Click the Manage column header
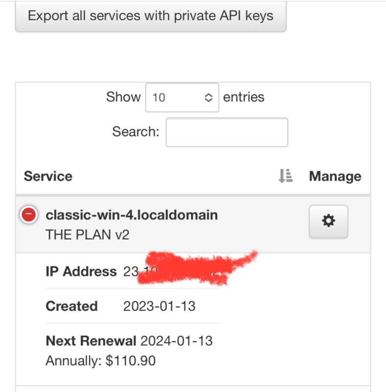Image resolution: width=386 pixels, height=392 pixels. click(x=335, y=176)
